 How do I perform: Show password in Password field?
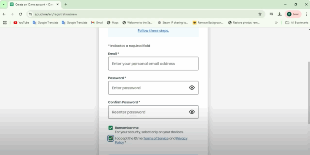tap(192, 87)
